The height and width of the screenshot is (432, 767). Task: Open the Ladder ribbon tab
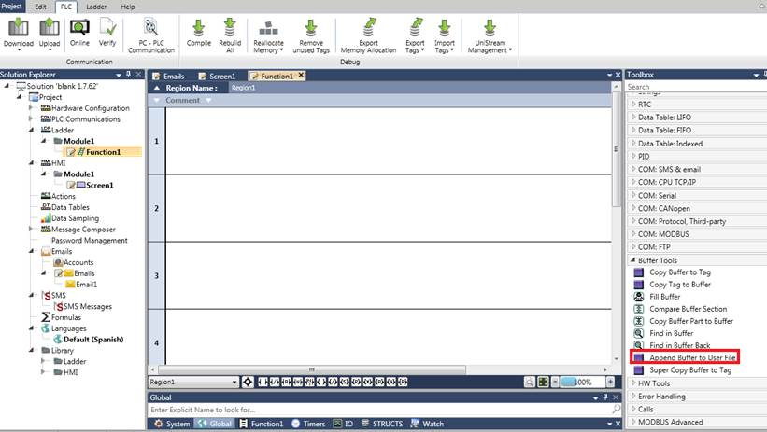click(x=96, y=7)
